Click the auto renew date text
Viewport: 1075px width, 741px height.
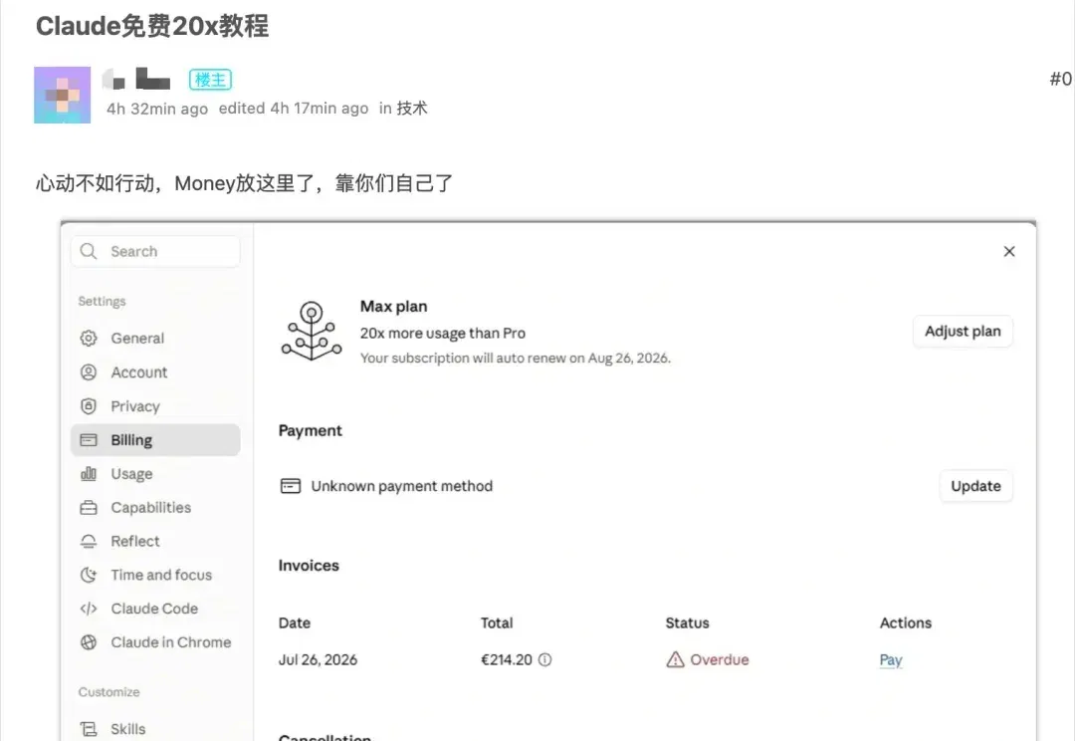click(x=516, y=358)
